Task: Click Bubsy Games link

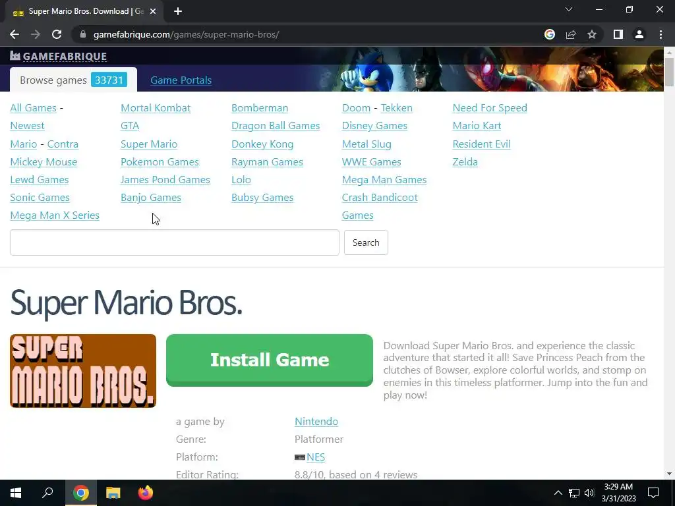Action: tap(262, 198)
